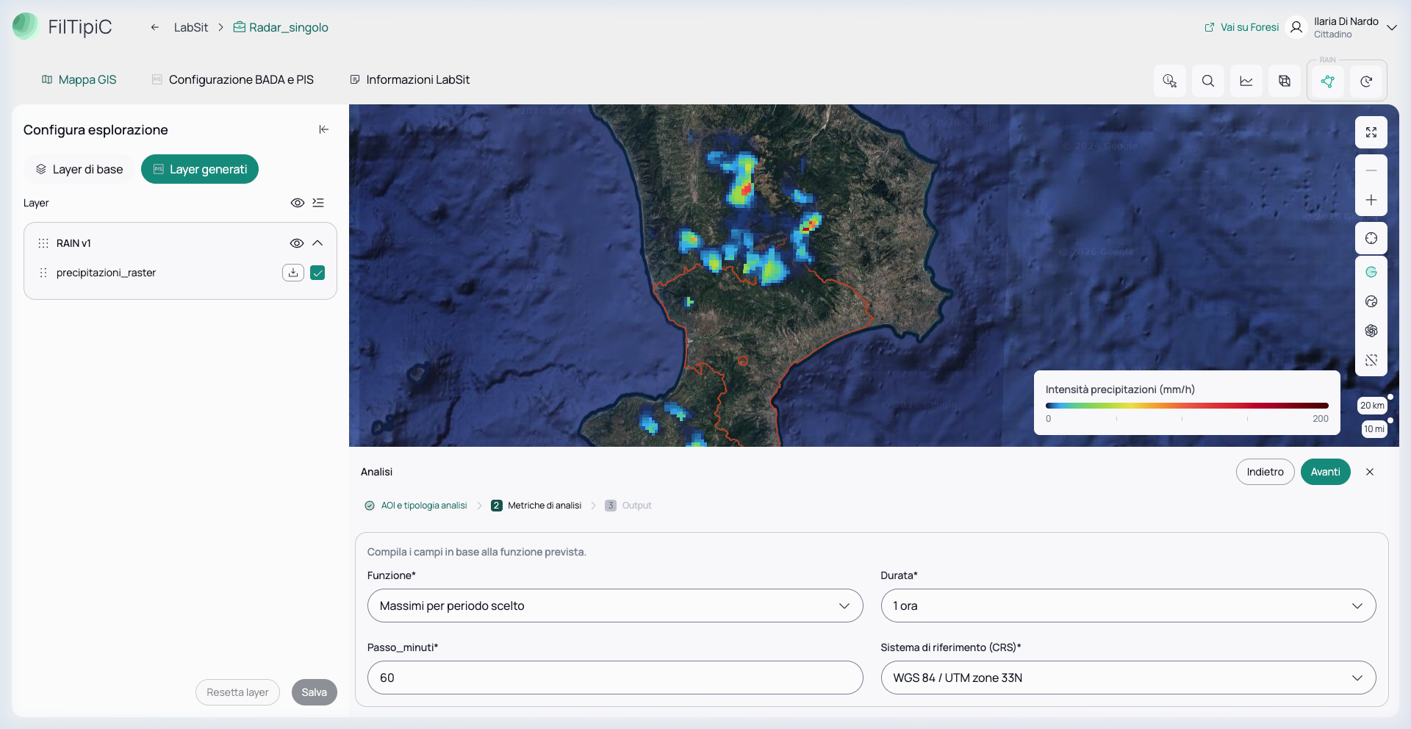
Task: Toggle RAIN v1 group visibility
Action: [297, 243]
